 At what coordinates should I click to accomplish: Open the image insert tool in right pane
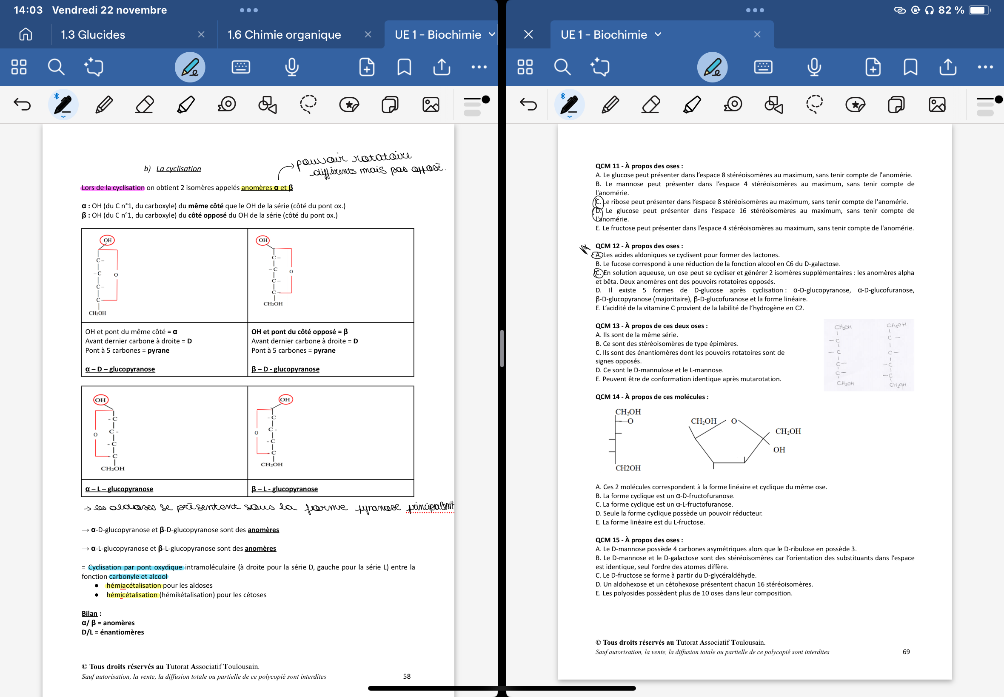point(937,105)
